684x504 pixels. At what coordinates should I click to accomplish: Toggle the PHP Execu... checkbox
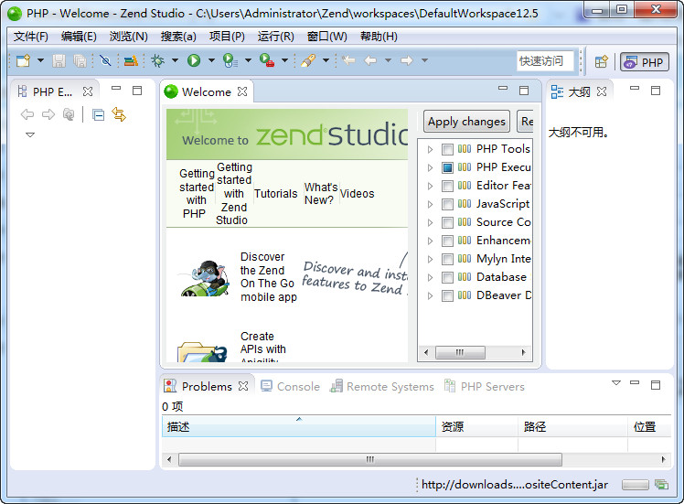(x=447, y=168)
